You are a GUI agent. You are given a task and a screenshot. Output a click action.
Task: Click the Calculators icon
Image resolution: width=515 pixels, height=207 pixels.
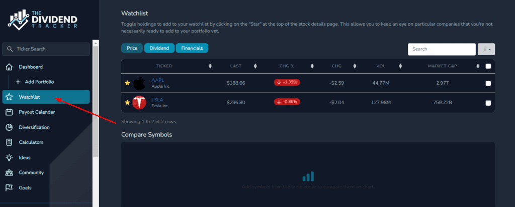point(9,142)
